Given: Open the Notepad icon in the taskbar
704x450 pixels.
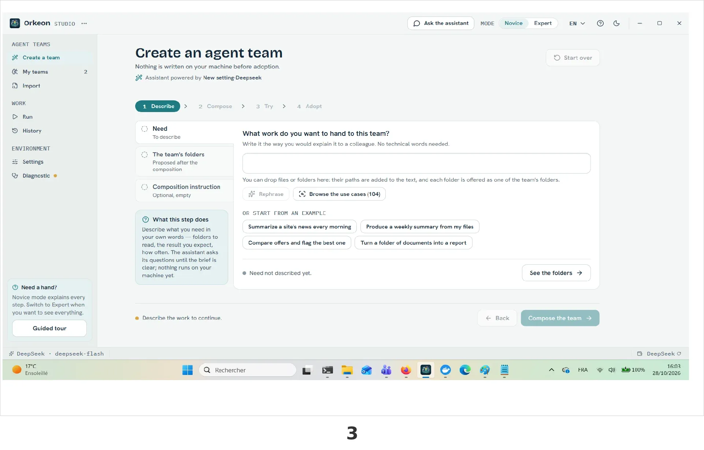Looking at the screenshot, I should pyautogui.click(x=504, y=370).
